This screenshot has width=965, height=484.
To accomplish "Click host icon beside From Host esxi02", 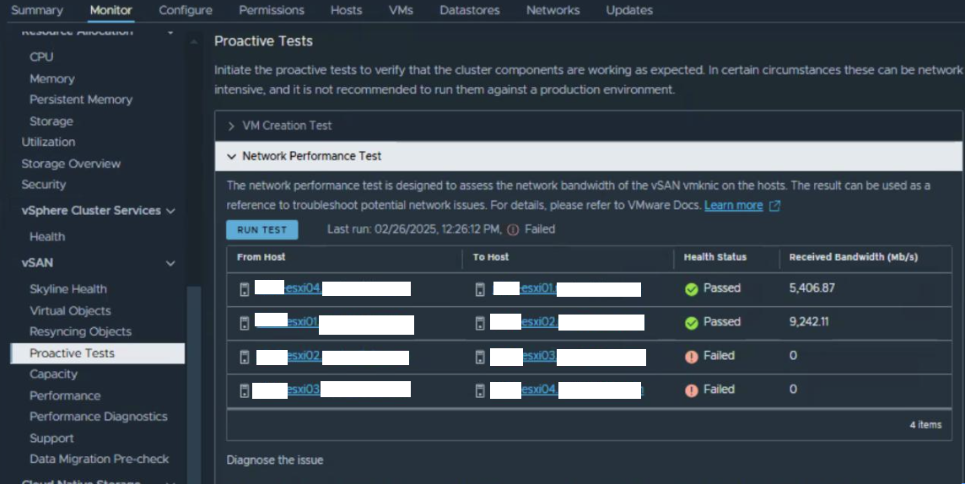I will click(x=245, y=357).
